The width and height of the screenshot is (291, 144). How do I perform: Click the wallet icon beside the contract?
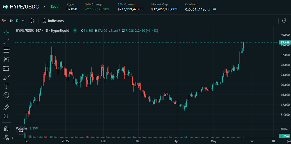click(214, 9)
